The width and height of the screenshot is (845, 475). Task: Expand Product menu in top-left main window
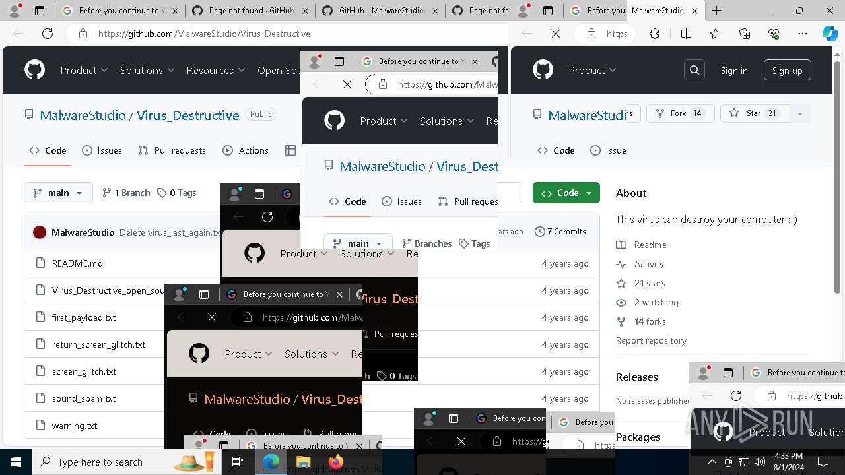tap(84, 70)
